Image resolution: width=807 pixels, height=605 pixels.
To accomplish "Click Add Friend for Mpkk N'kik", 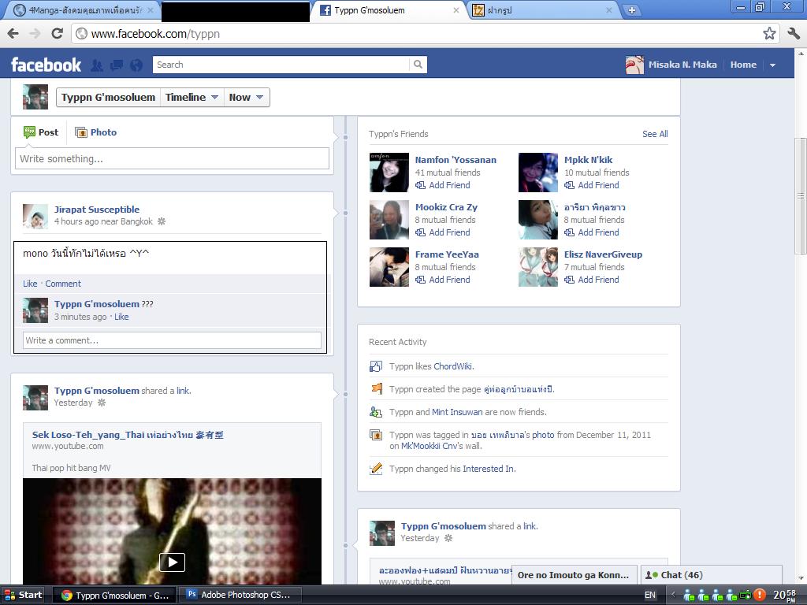I will coord(592,185).
